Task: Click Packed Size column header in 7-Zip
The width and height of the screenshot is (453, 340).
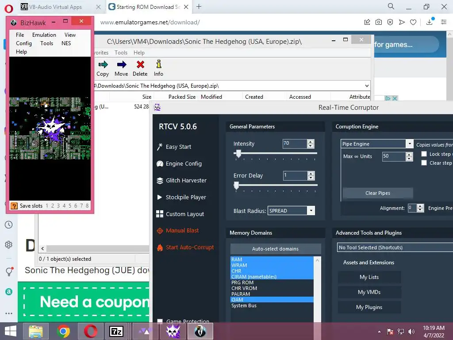Action: [182, 97]
